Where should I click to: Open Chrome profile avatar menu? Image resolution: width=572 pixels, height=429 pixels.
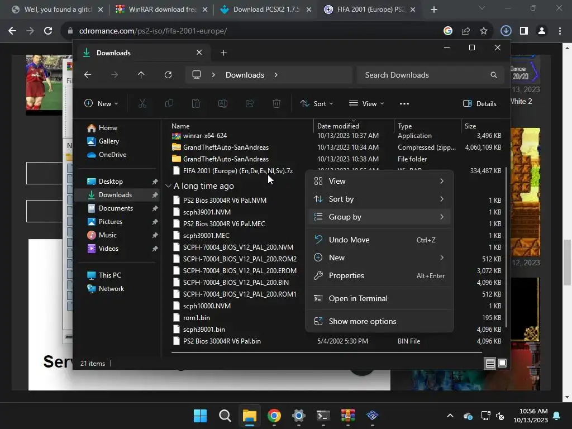coord(542,31)
